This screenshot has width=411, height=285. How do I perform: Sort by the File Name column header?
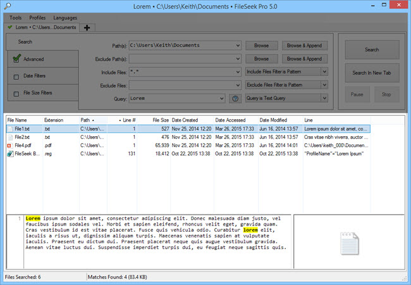pos(25,120)
